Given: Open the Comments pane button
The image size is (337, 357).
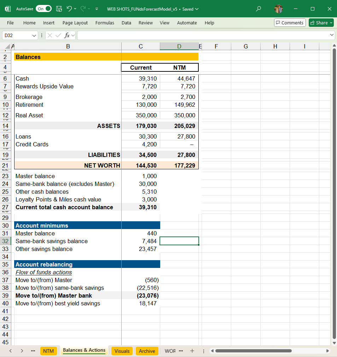Looking at the screenshot, I should tap(290, 23).
